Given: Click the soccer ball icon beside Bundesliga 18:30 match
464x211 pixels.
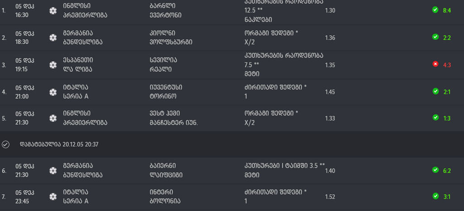Looking at the screenshot, I should [53, 38].
